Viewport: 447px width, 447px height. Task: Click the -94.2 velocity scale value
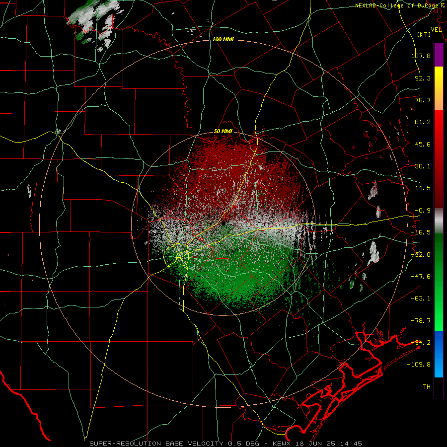click(x=421, y=343)
